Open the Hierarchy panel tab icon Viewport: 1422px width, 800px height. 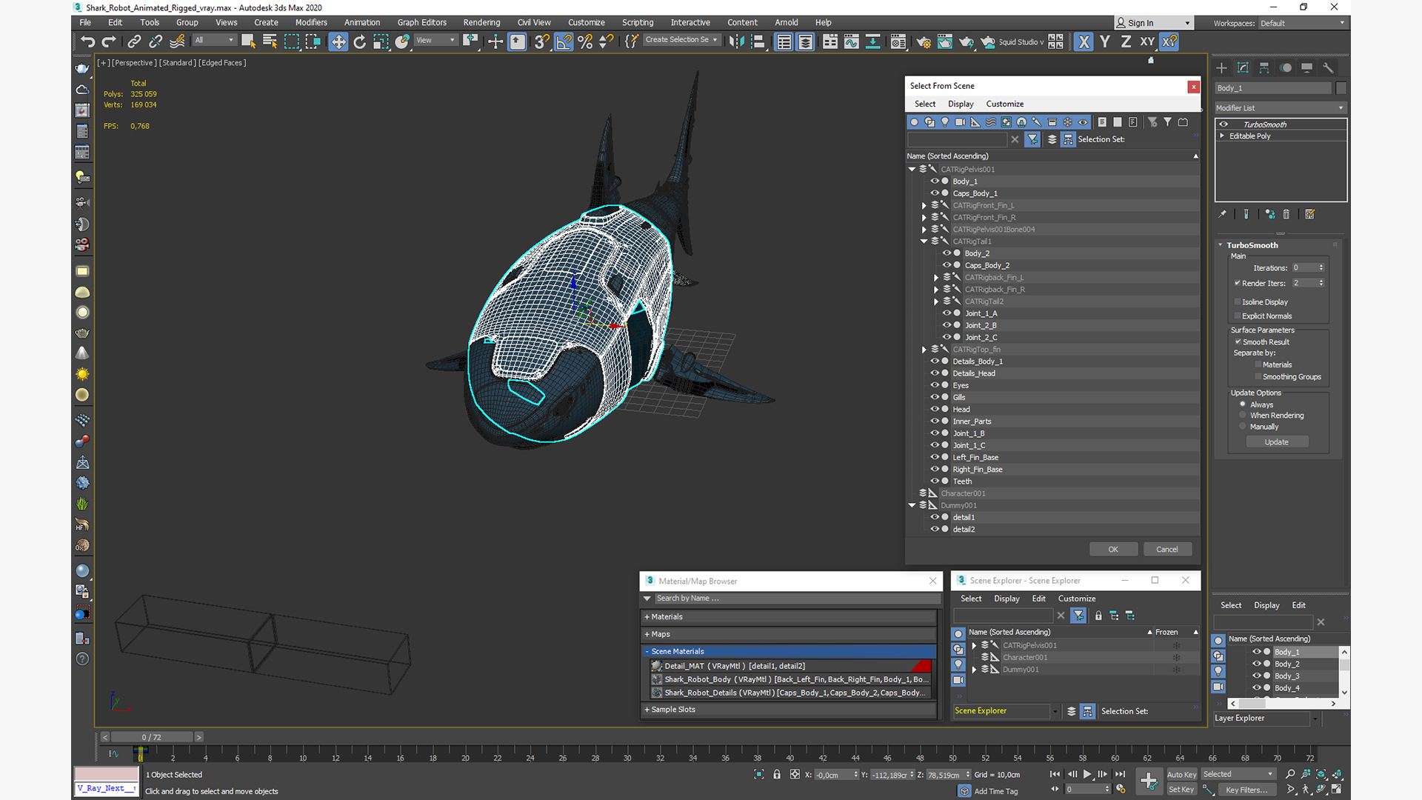[x=1264, y=67]
